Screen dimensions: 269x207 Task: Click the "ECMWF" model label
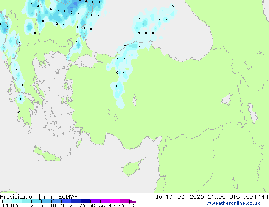(68, 197)
